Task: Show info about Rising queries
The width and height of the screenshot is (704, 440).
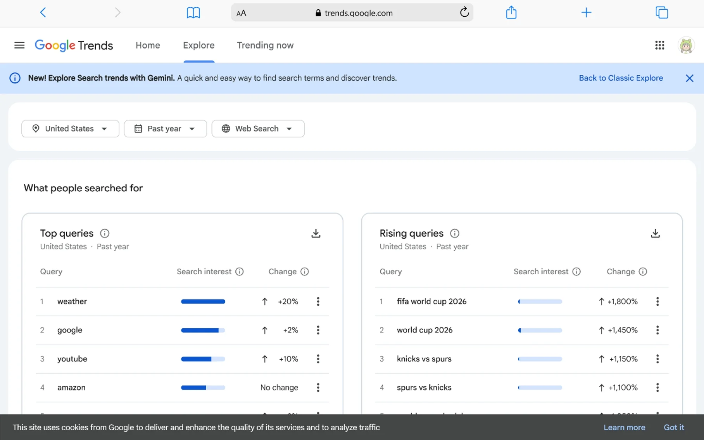Action: coord(454,233)
